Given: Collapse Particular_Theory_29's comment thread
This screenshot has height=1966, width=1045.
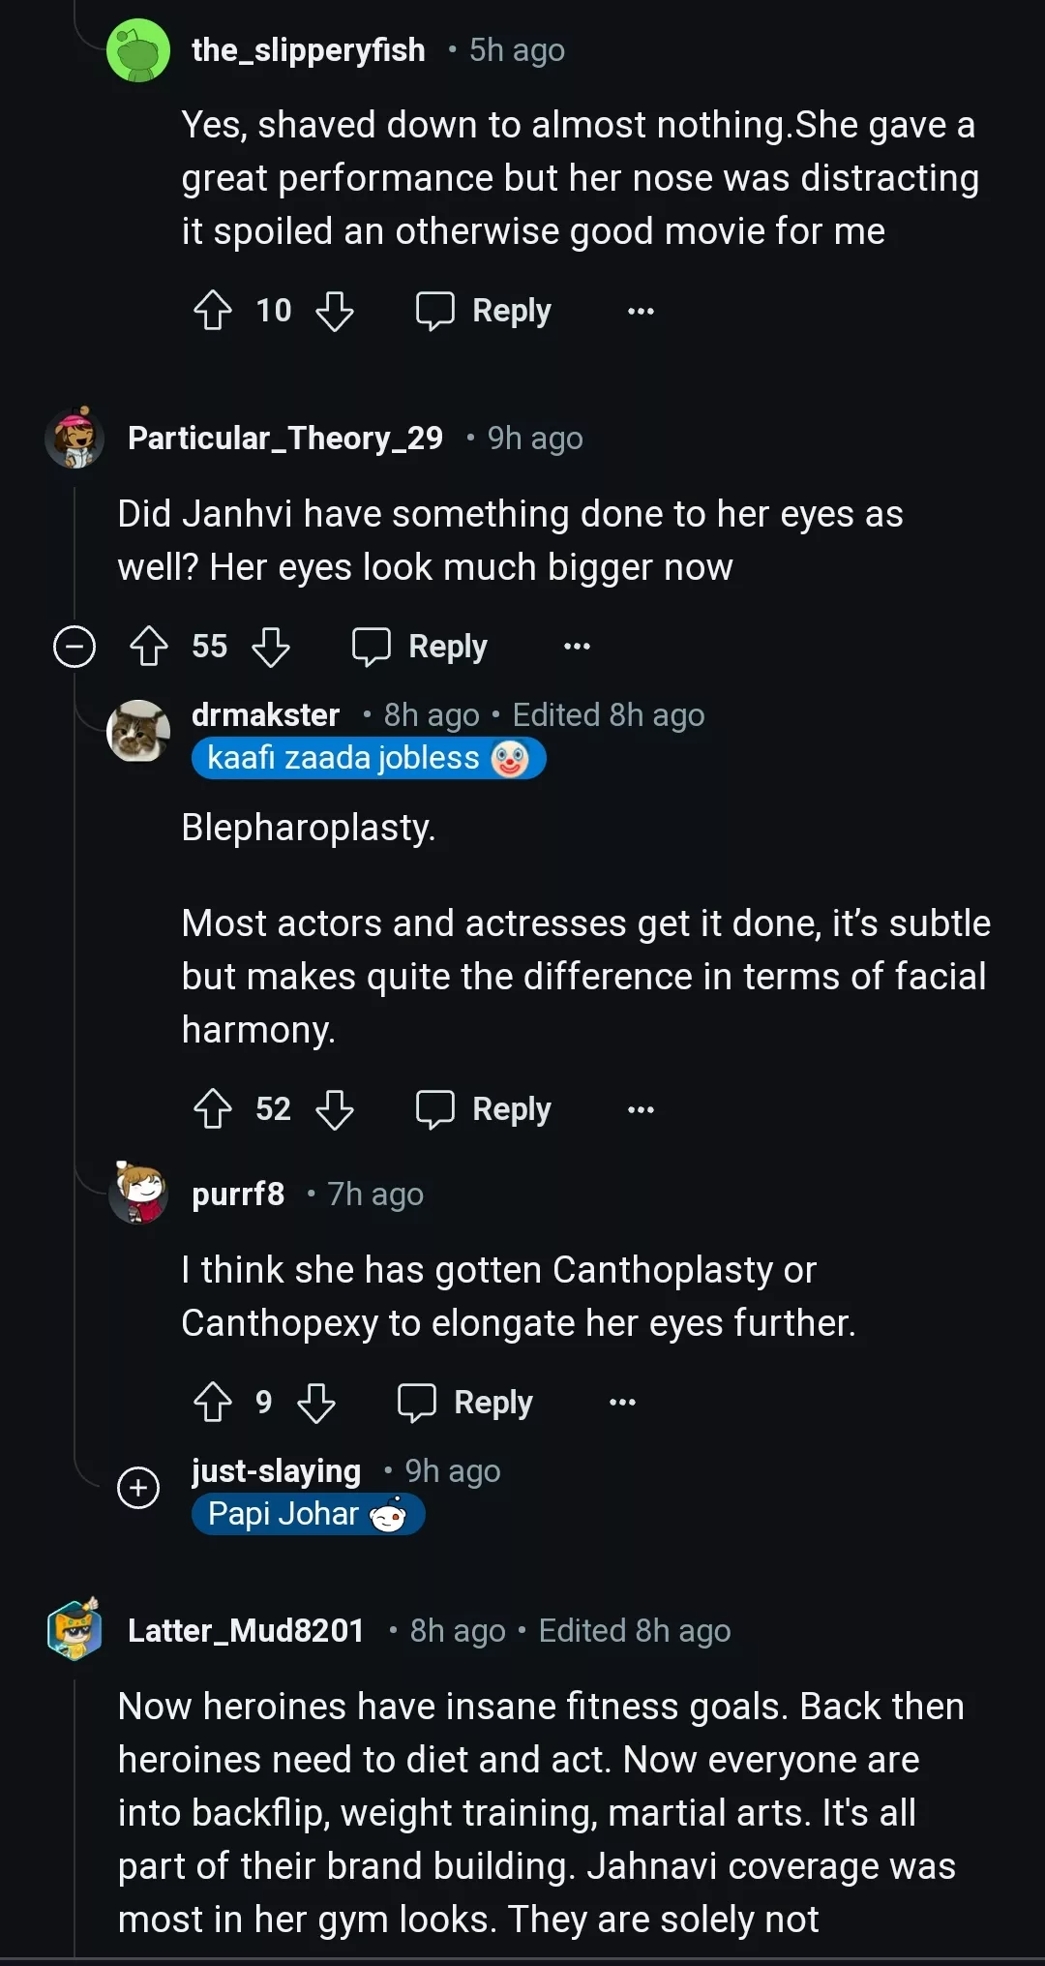Looking at the screenshot, I should pyautogui.click(x=75, y=647).
